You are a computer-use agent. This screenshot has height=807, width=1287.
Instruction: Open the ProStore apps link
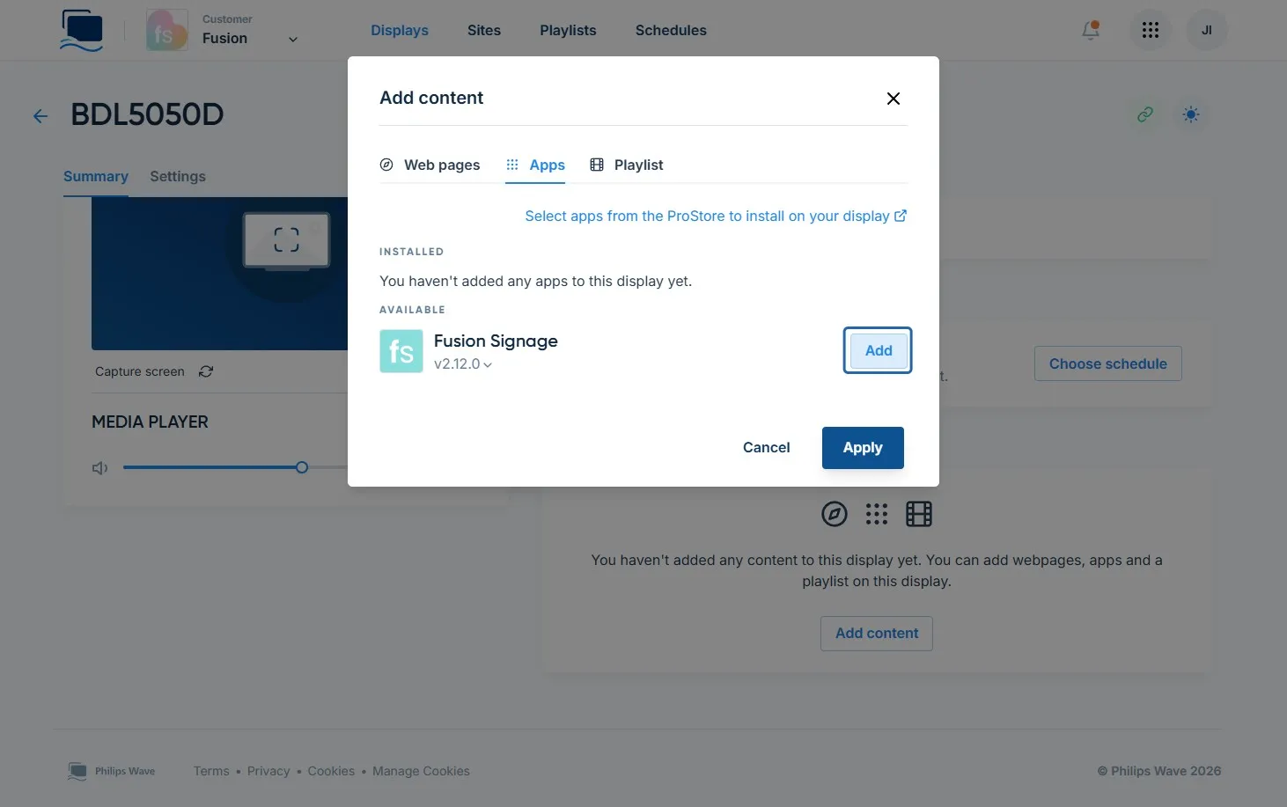coord(716,216)
